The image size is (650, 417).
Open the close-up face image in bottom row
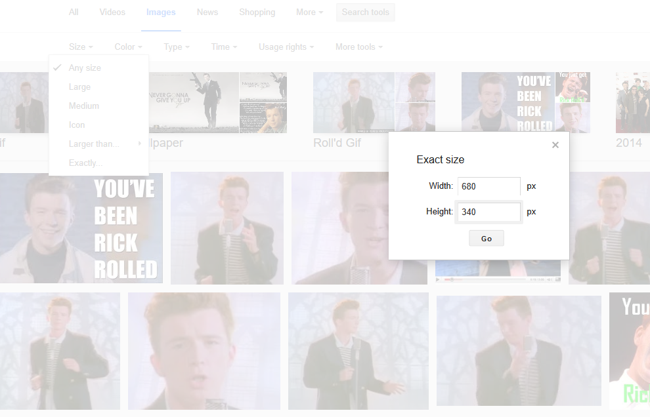pos(204,351)
